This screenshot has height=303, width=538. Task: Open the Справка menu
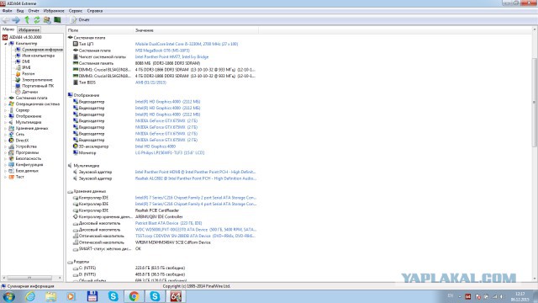[95, 11]
